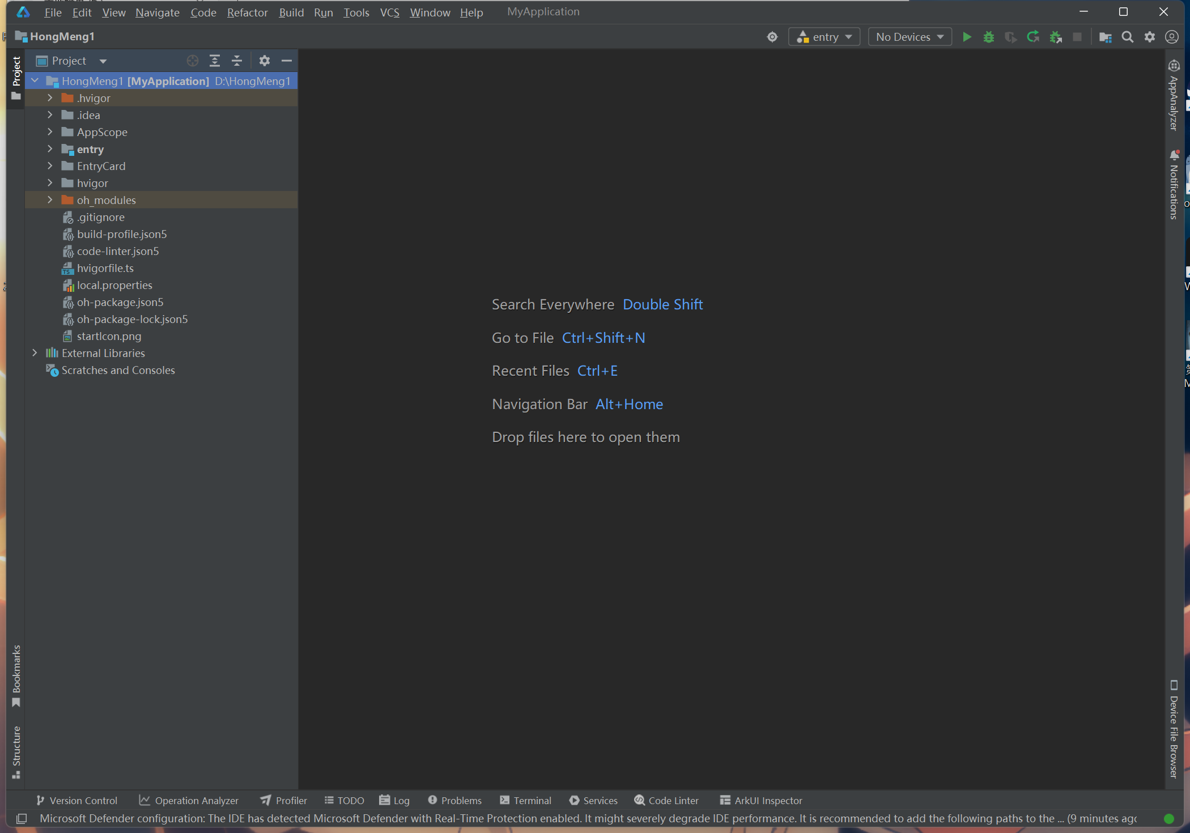
Task: Open the Version Control tab
Action: [x=76, y=801]
